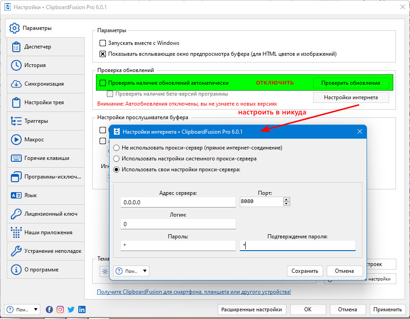
Task: Click the Порт number field
Action: click(262, 202)
